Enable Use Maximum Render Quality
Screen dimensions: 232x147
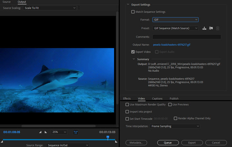(127, 104)
